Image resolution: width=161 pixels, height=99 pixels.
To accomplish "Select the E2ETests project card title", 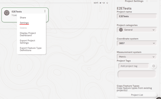I will click(x=17, y=12).
